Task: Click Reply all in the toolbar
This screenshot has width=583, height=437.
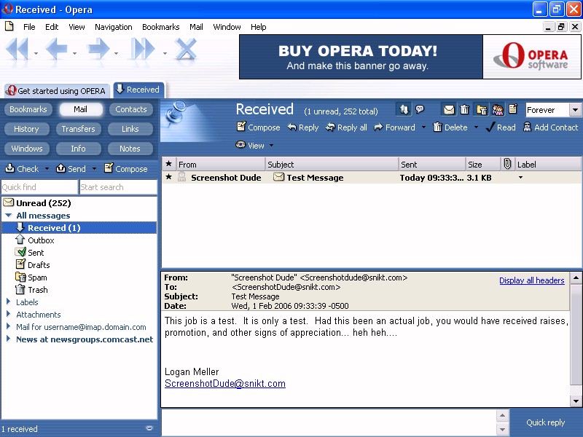Action: click(346, 127)
